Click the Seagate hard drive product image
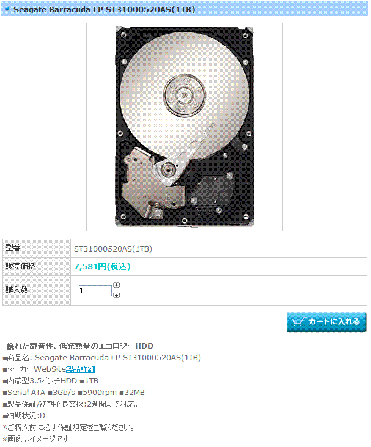Image resolution: width=371 pixels, height=447 pixels. 185,127
